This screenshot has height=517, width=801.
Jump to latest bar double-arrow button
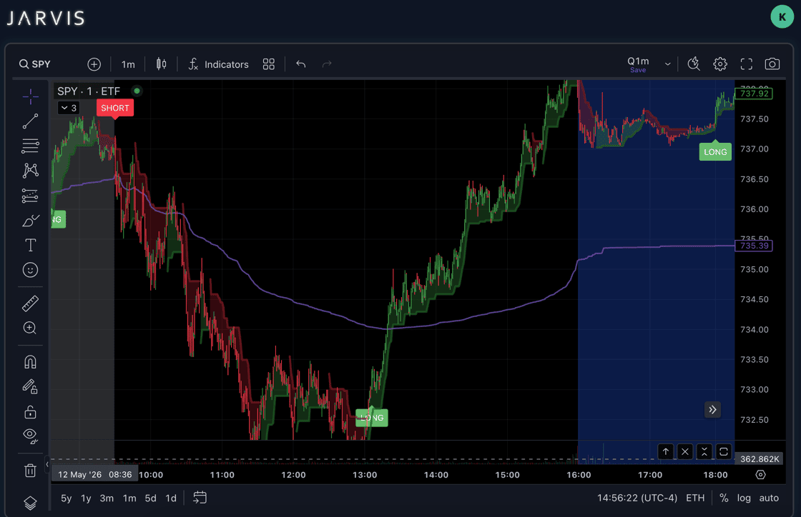click(712, 409)
